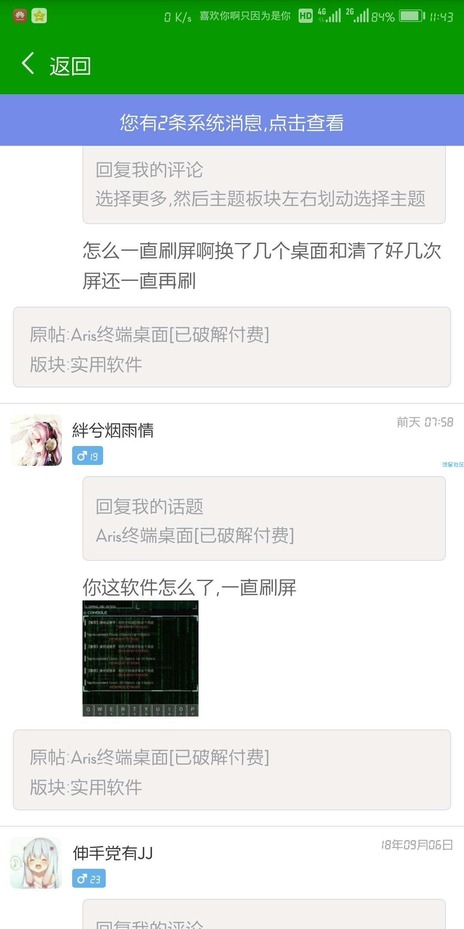Tap the male age 23 badge
Screen dimensions: 464x929
pyautogui.click(x=89, y=879)
